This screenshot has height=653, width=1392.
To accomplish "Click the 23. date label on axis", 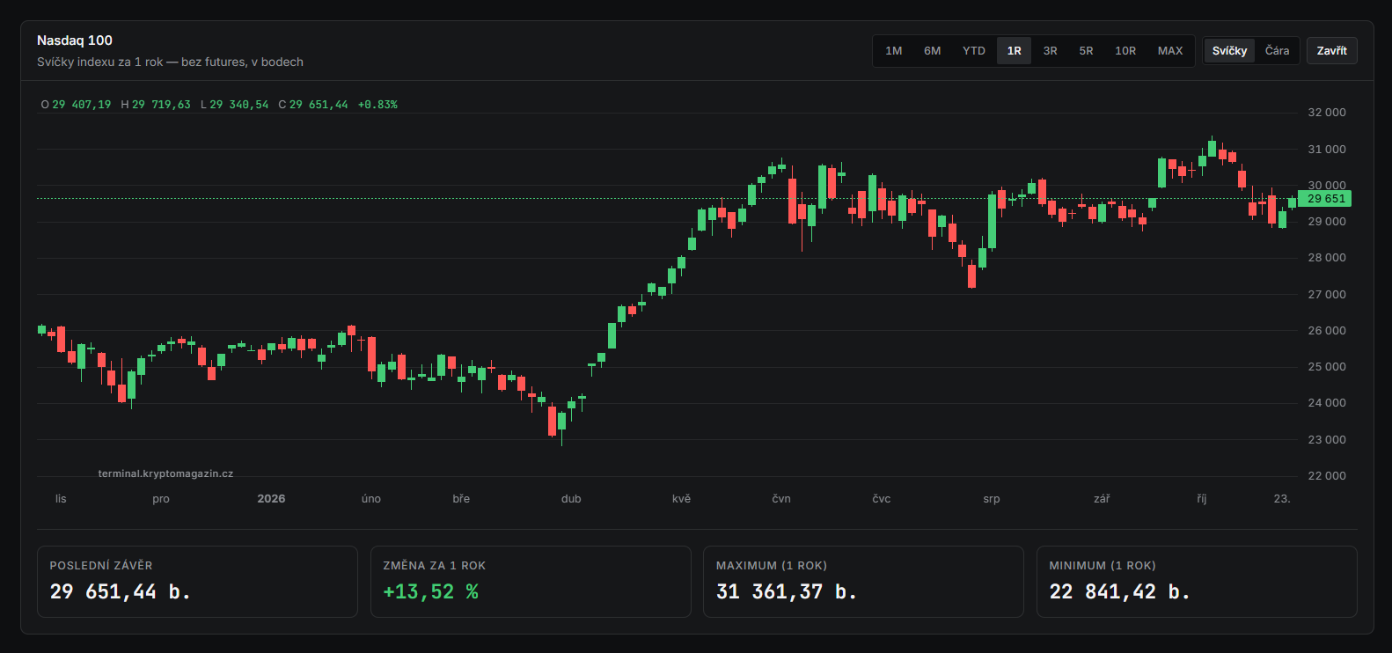I will pyautogui.click(x=1282, y=499).
